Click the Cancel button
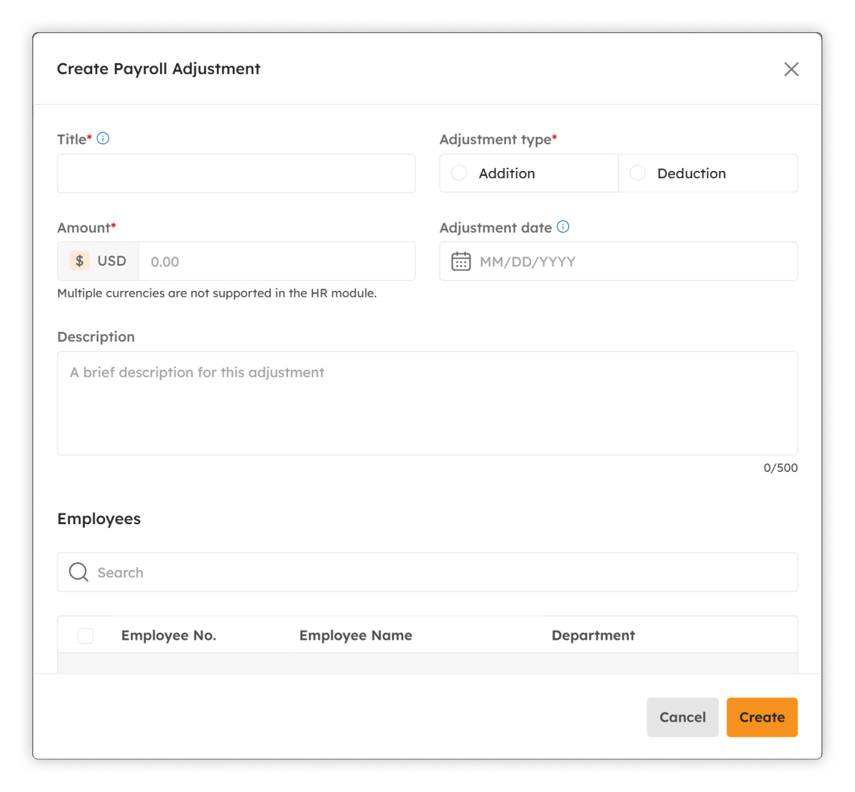Viewport: 855px width, 792px height. tap(683, 717)
